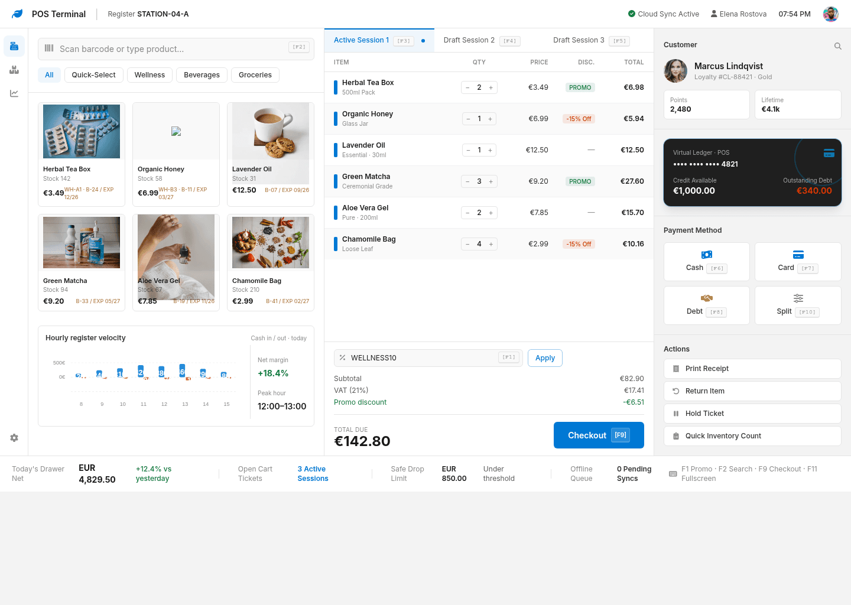Select Cash payment method
This screenshot has height=605, width=851.
tap(707, 262)
